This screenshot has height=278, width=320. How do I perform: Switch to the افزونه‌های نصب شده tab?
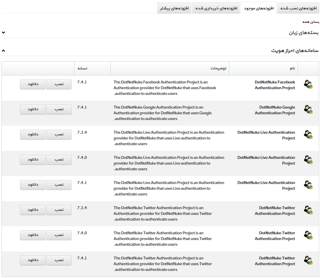298,8
